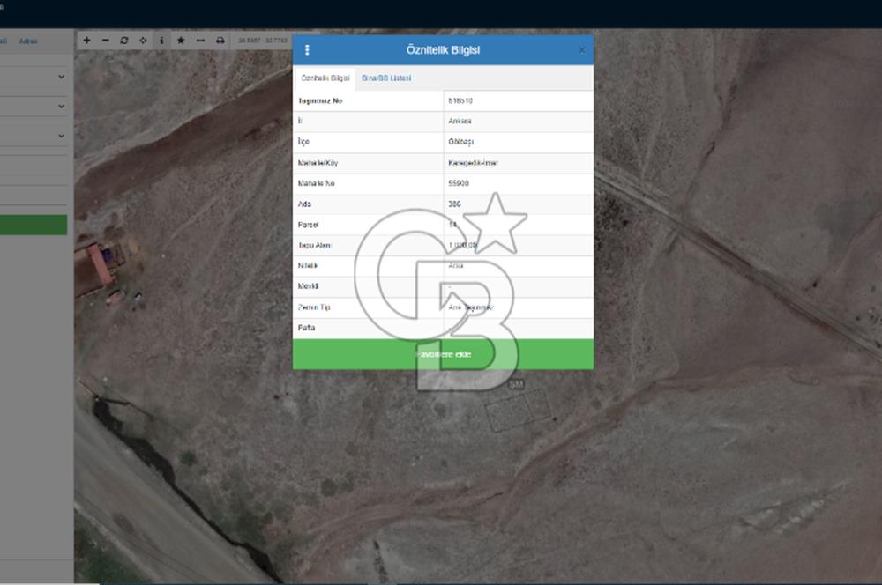The image size is (882, 585).
Task: Click the printer icon in map toolbar
Action: click(x=220, y=41)
